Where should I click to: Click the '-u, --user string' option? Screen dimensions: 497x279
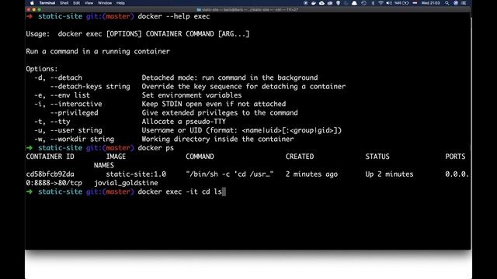point(68,130)
